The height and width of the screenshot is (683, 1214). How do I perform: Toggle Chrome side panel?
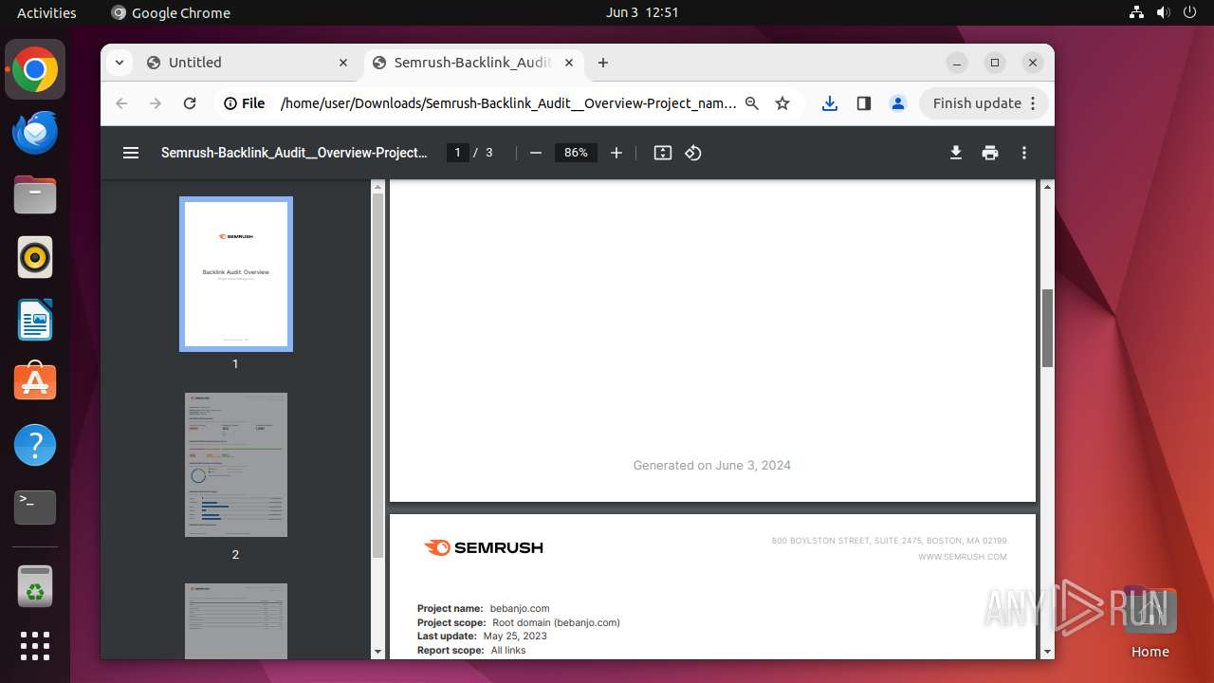pyautogui.click(x=864, y=103)
